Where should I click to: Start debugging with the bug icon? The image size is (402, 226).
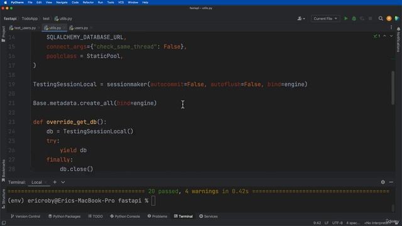(354, 18)
